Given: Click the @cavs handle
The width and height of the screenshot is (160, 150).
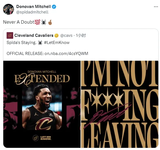Looking at the screenshot, I should 66,35.
